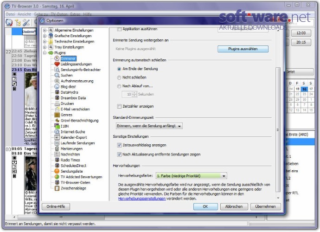The width and height of the screenshot is (320, 232).
Task: Click Plugins auswählen button
Action: [243, 49]
